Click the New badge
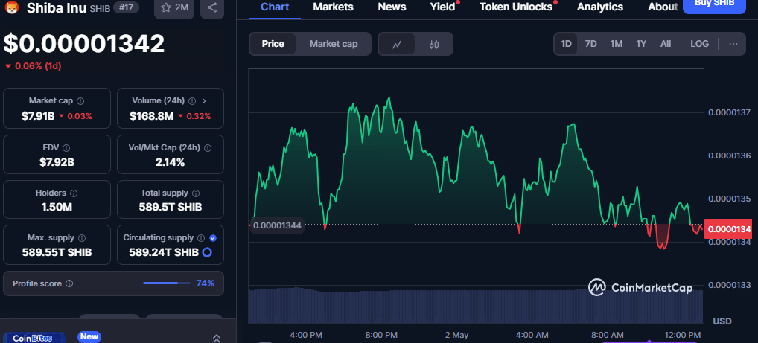The width and height of the screenshot is (758, 343). pos(89,336)
